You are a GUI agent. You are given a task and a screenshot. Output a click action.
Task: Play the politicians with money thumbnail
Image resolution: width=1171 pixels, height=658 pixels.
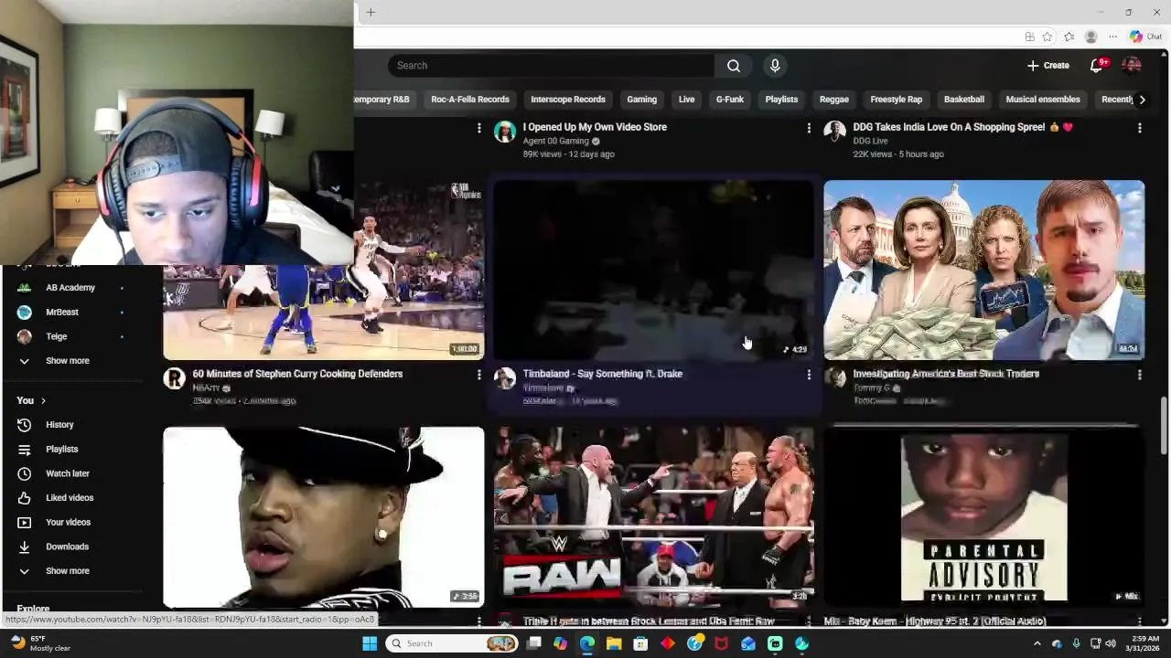pos(983,270)
